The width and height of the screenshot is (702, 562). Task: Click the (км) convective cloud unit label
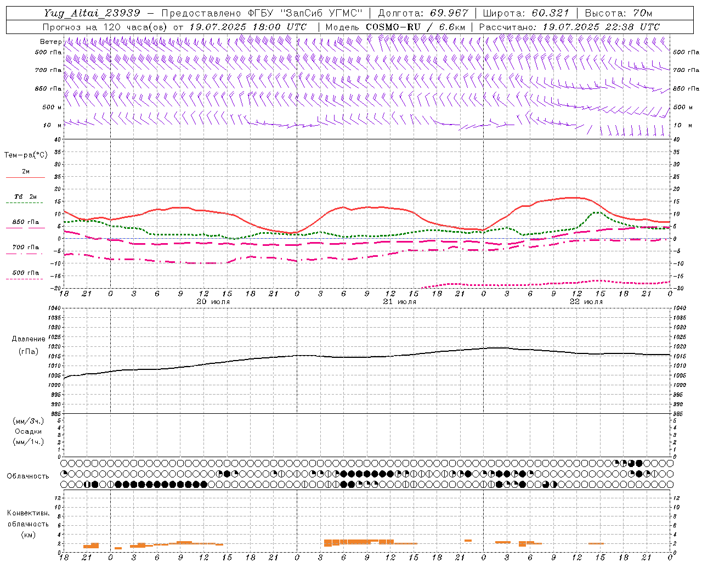coord(28,535)
